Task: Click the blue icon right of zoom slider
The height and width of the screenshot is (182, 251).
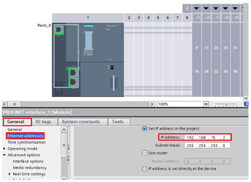Action: coord(246,104)
